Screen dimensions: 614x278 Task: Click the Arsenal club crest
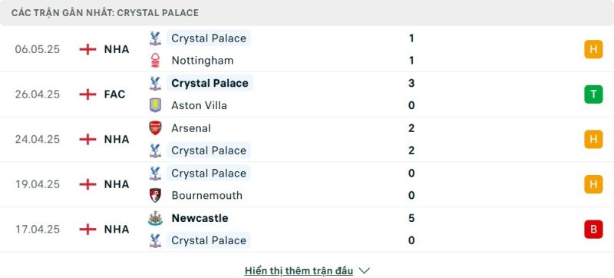[156, 128]
